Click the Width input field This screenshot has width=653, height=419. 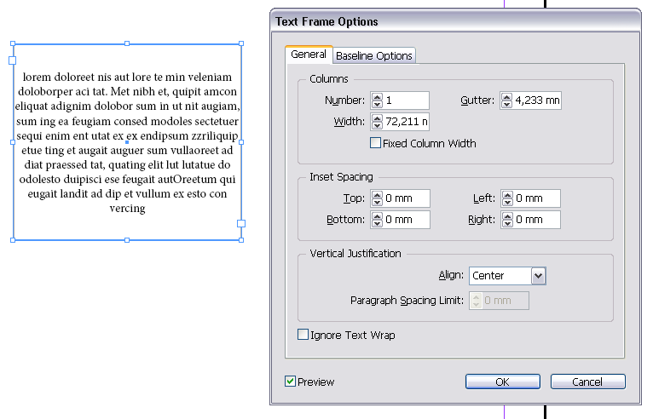click(406, 122)
